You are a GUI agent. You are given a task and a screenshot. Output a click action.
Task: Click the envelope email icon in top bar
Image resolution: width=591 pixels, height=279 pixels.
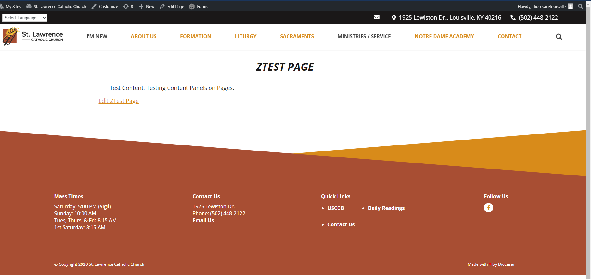(376, 17)
